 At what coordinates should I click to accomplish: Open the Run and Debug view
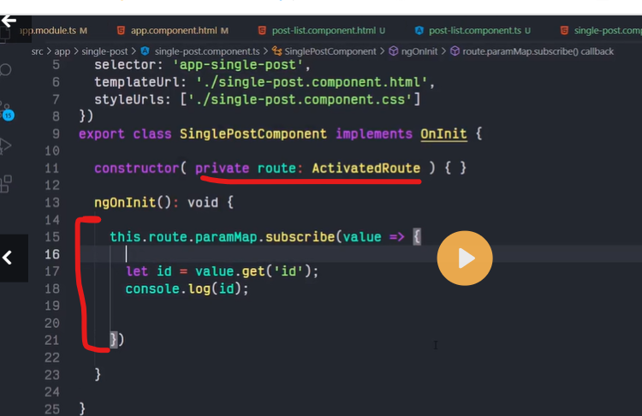pyautogui.click(x=7, y=146)
